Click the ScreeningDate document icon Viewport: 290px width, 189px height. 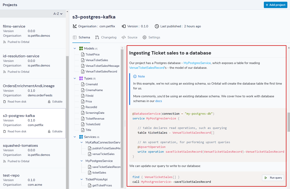tap(83, 113)
